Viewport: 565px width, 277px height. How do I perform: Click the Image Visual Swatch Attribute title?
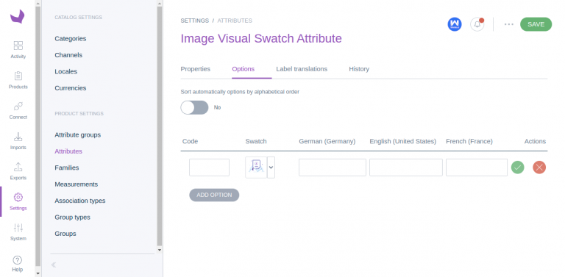point(261,38)
